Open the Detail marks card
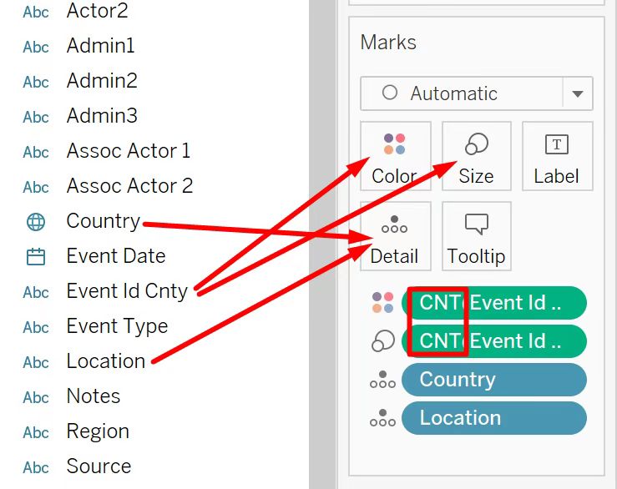The height and width of the screenshot is (489, 617). click(395, 237)
